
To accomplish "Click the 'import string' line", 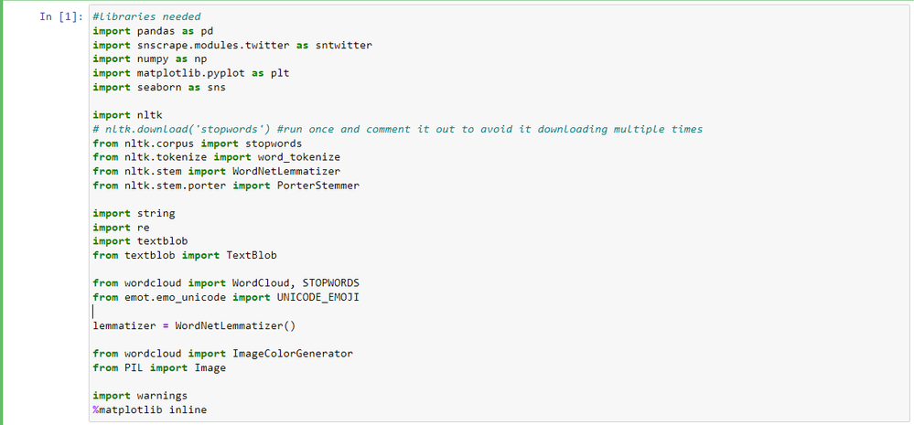I will tap(134, 214).
